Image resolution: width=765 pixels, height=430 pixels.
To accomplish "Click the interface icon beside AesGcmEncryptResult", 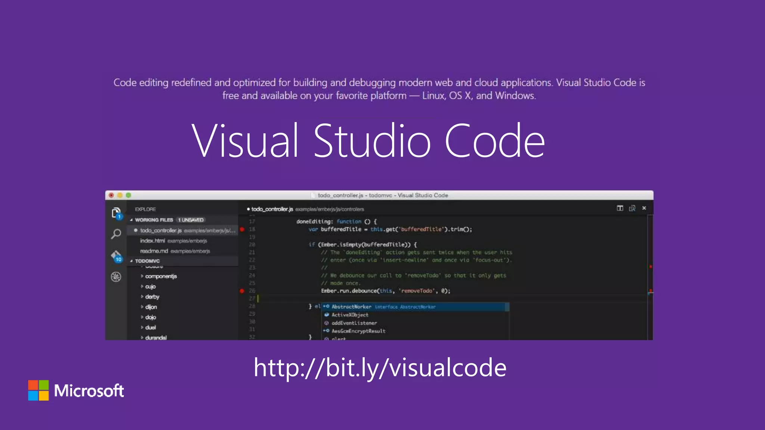I will coord(326,331).
